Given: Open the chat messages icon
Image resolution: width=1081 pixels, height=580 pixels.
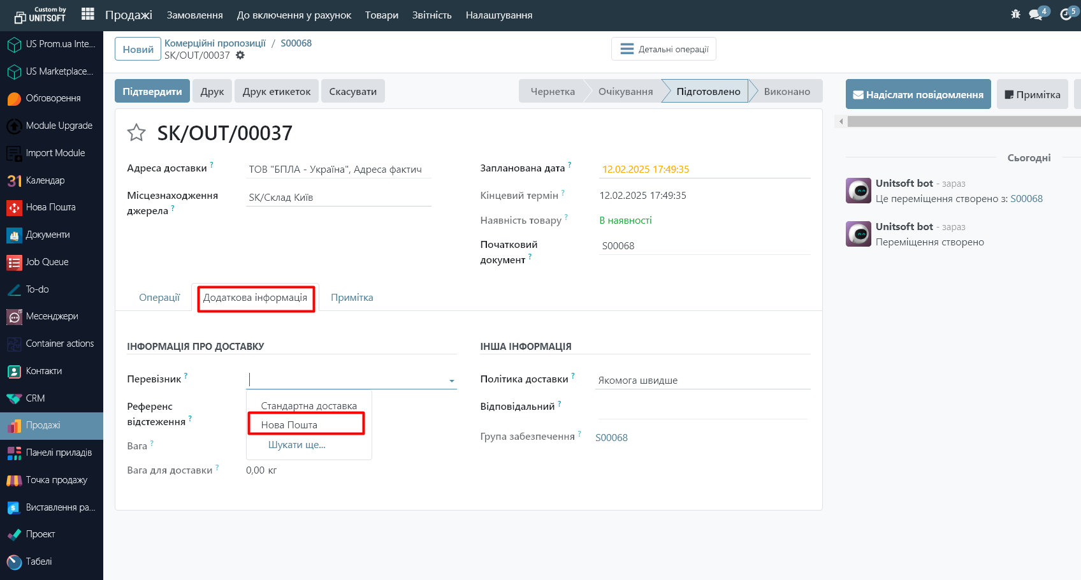Looking at the screenshot, I should pyautogui.click(x=1036, y=14).
